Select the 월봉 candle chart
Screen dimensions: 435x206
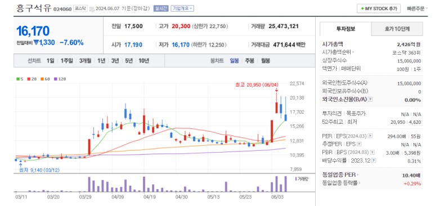coord(266,61)
